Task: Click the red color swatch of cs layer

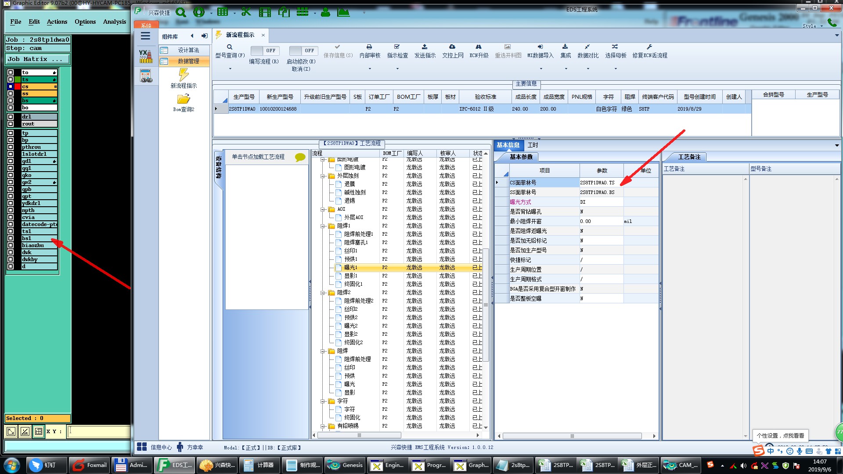Action: coord(18,86)
